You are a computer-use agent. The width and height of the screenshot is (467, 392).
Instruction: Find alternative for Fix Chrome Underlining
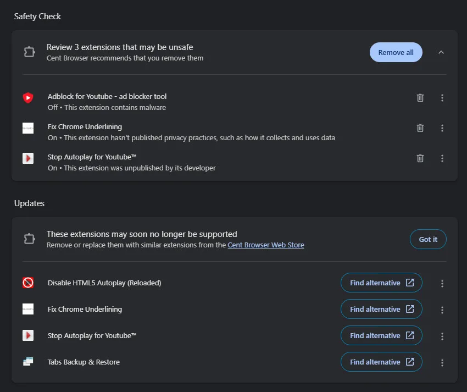381,309
